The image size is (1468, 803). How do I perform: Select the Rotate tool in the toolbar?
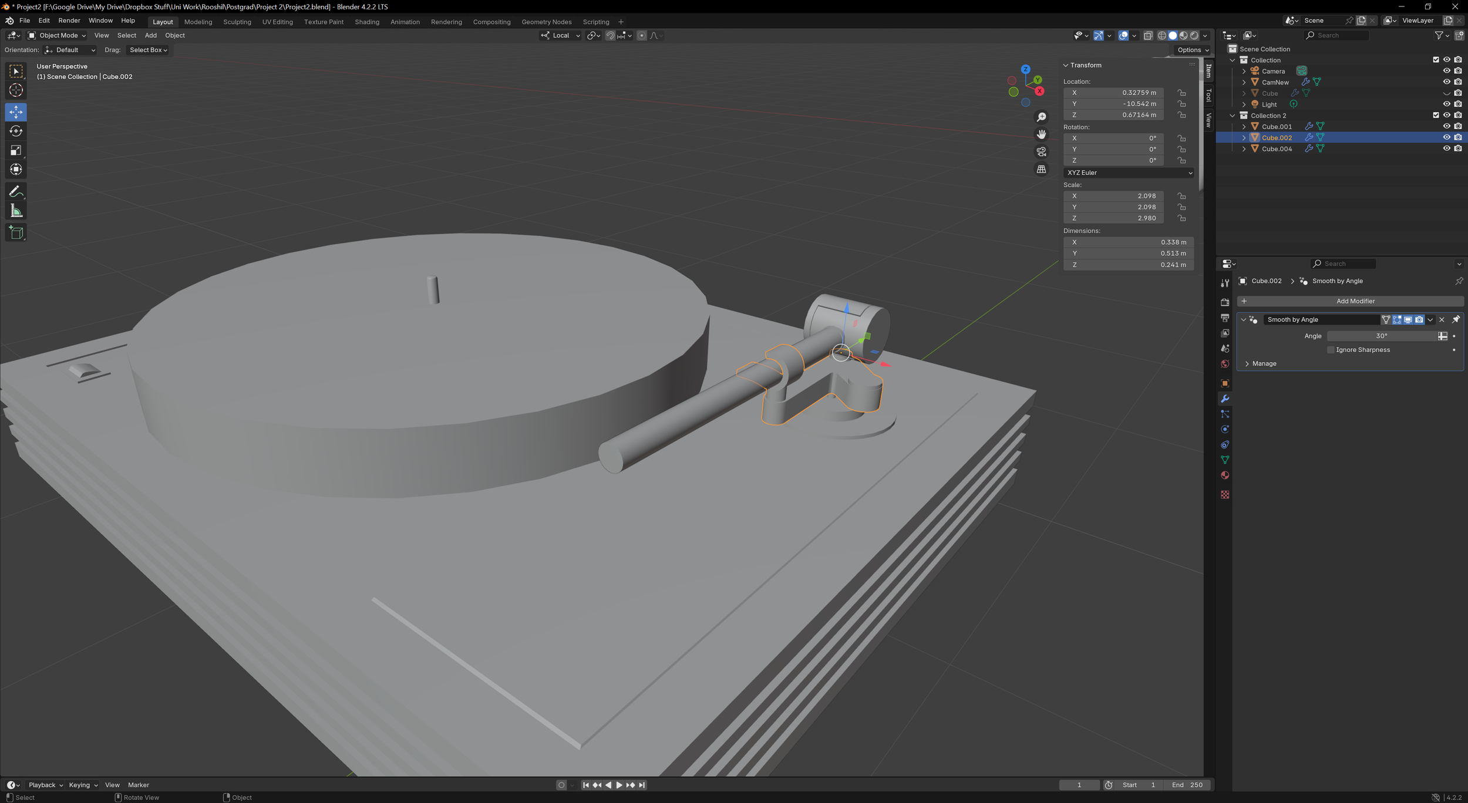16,131
